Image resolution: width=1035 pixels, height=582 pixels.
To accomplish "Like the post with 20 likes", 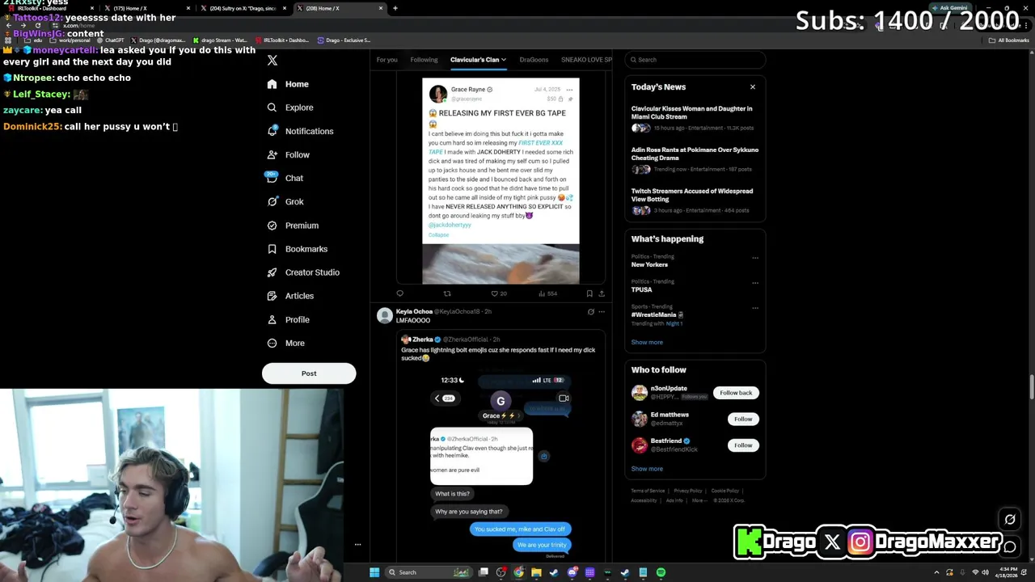I will pyautogui.click(x=499, y=293).
